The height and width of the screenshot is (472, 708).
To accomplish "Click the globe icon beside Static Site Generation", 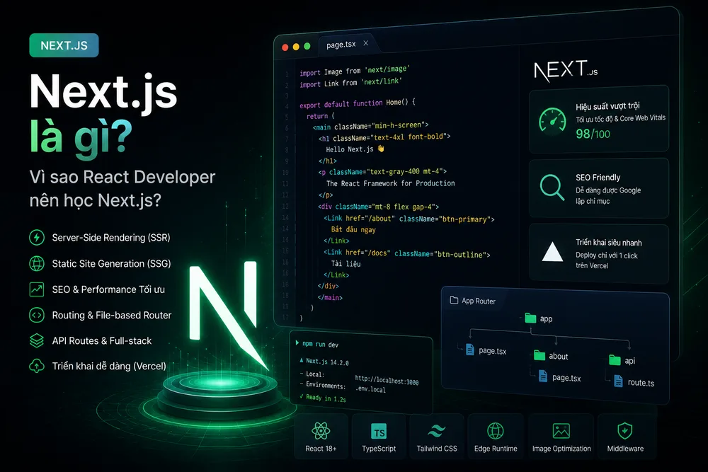I will (37, 263).
